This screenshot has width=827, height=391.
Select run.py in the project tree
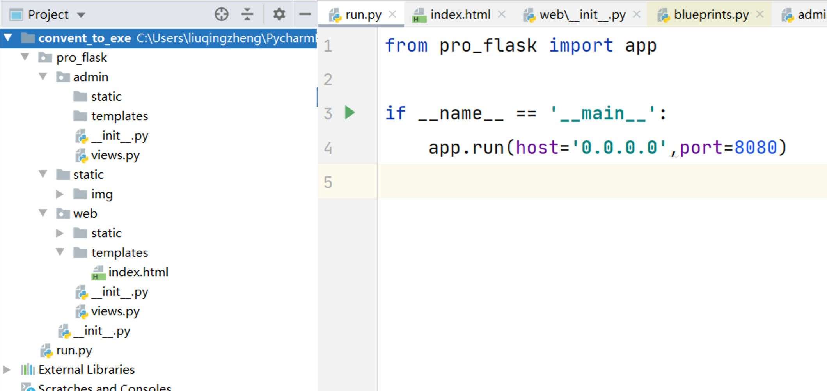point(74,350)
